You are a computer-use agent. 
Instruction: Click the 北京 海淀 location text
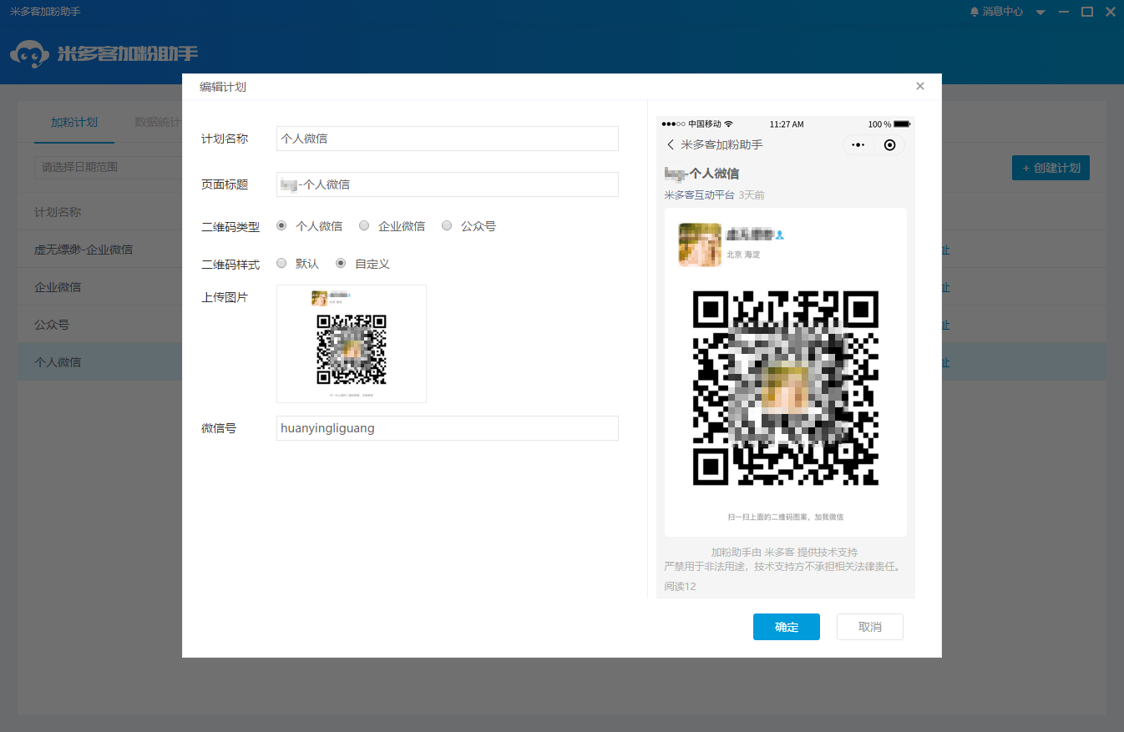click(x=743, y=255)
